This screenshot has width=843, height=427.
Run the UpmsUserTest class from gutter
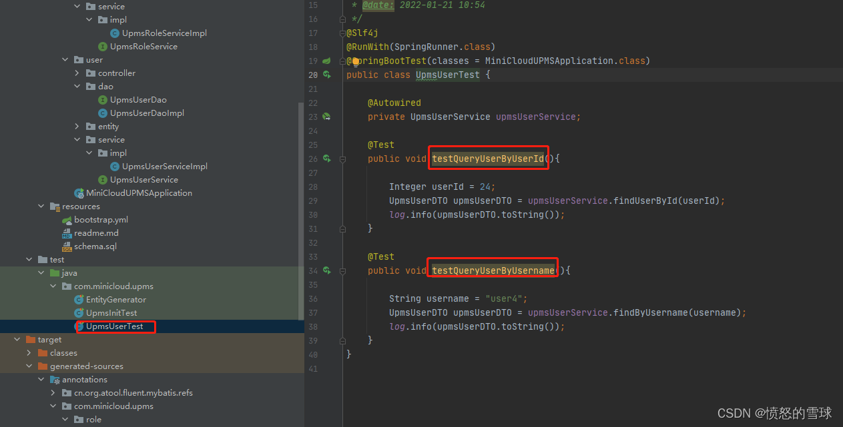[326, 75]
